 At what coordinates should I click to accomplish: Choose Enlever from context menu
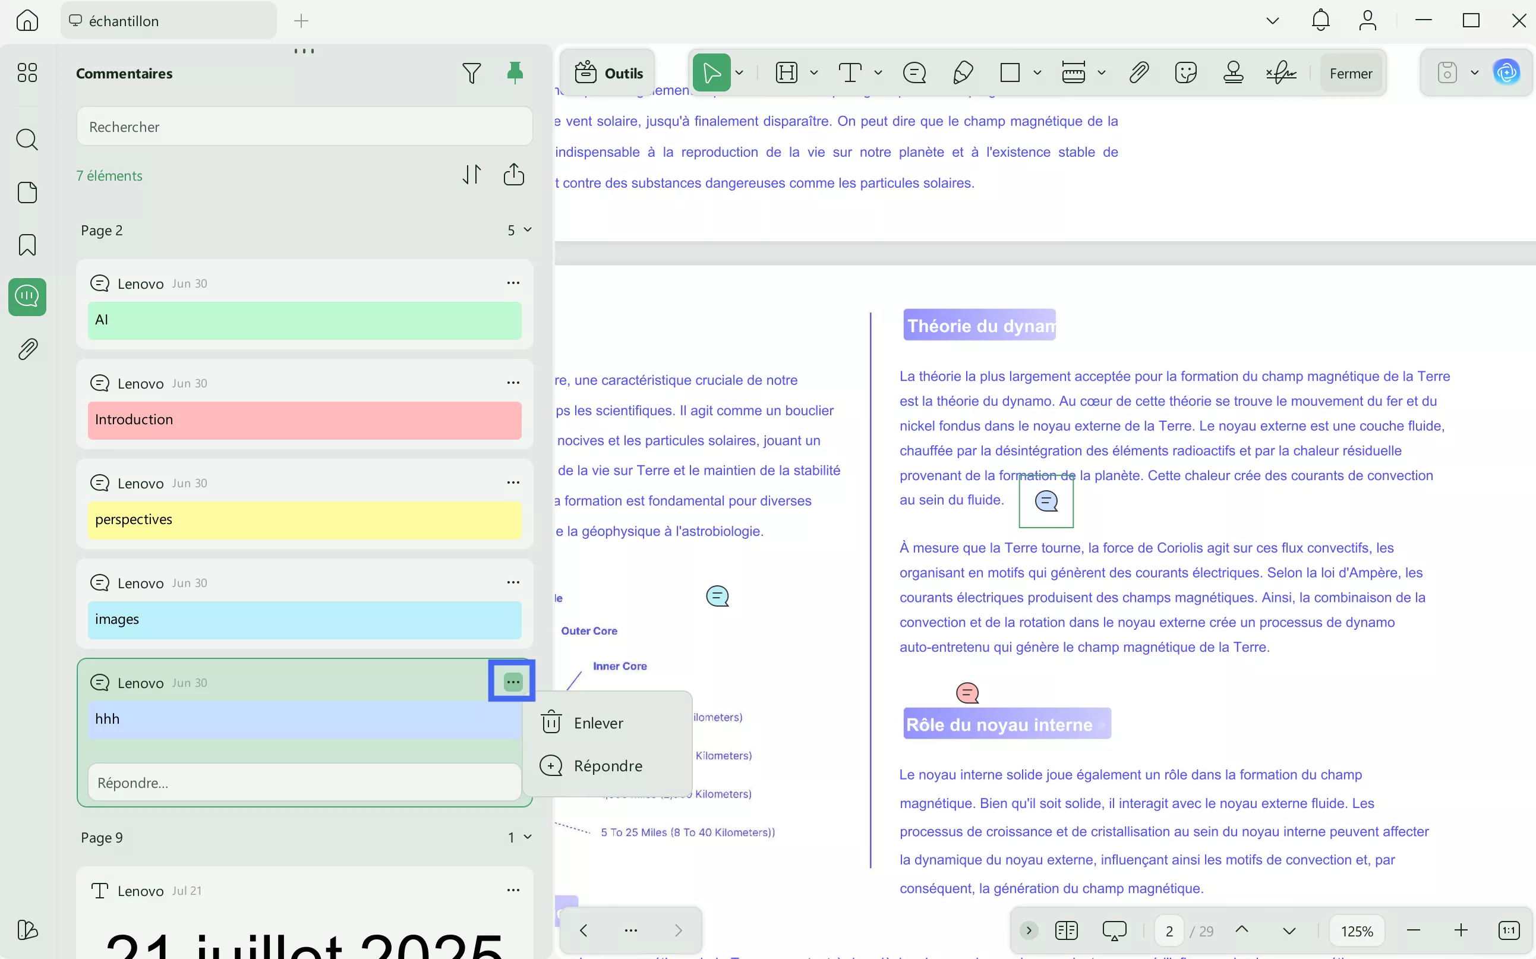(x=598, y=723)
